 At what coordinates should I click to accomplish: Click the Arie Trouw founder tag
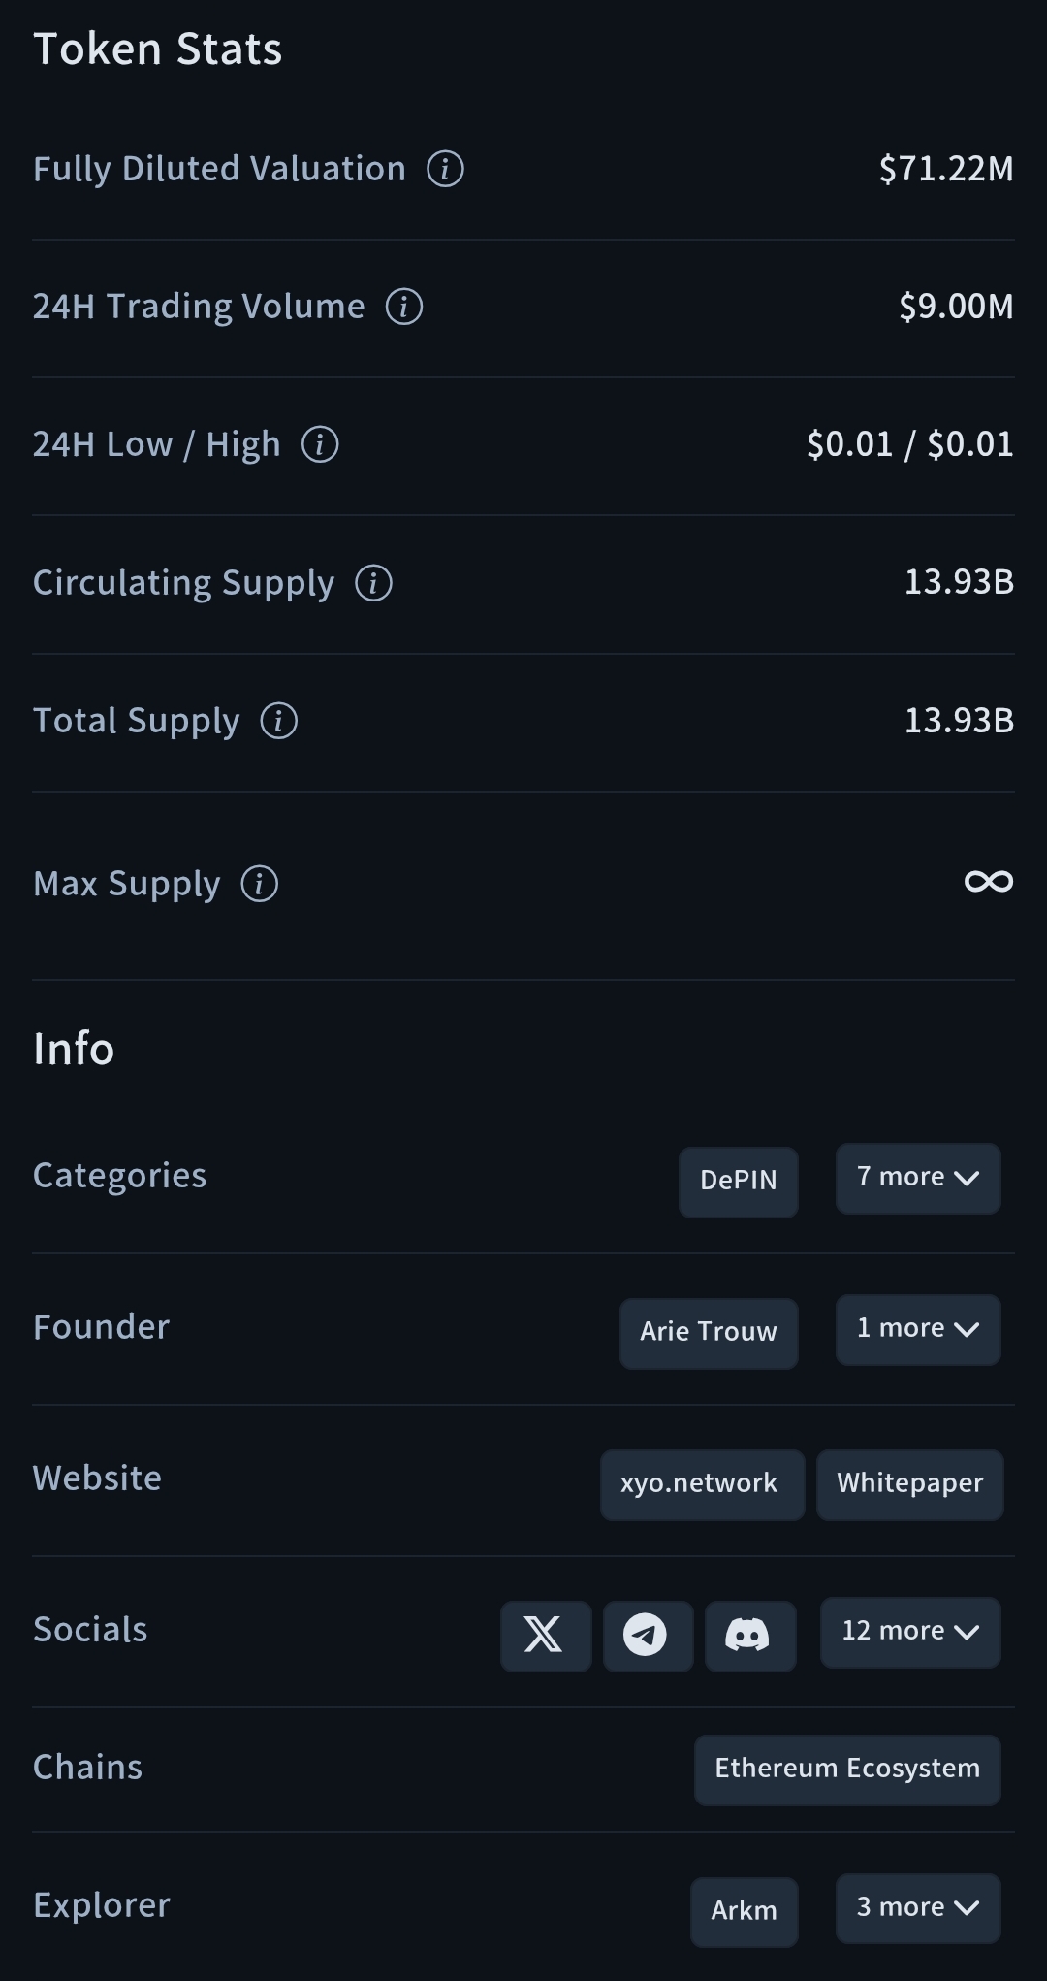tap(708, 1333)
